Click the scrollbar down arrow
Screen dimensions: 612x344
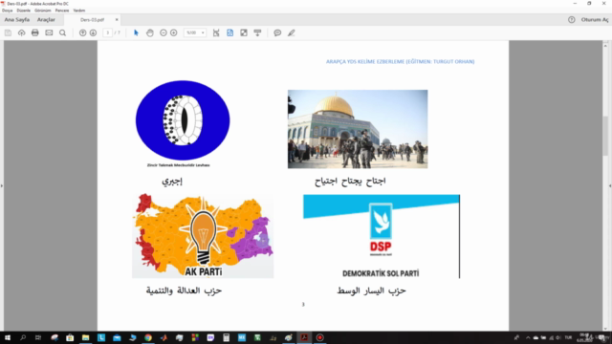click(605, 329)
